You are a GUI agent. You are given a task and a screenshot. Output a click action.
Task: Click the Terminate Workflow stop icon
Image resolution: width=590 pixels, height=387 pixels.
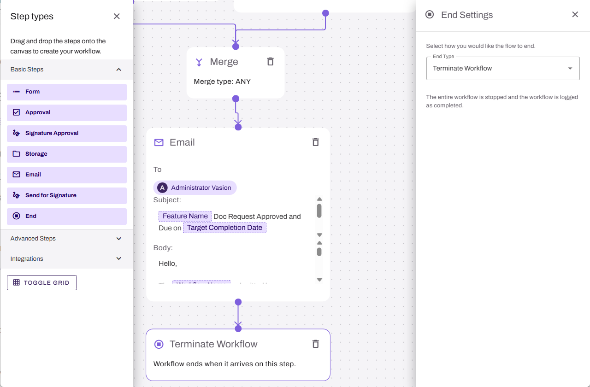click(159, 344)
